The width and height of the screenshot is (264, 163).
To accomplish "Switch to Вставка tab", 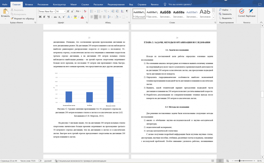I will click(x=29, y=4).
